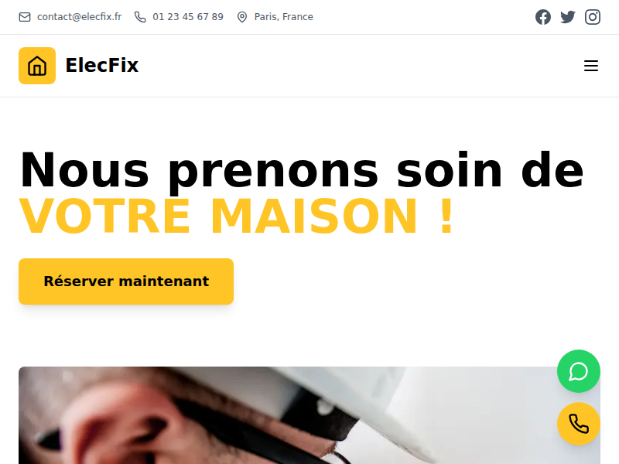This screenshot has height=464, width=619.
Task: Click the VOTRE MAISON ! yellow heading
Action: [237, 217]
